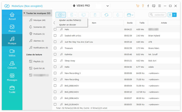Open the Vidéos section
The image size is (182, 112).
coord(12,53)
